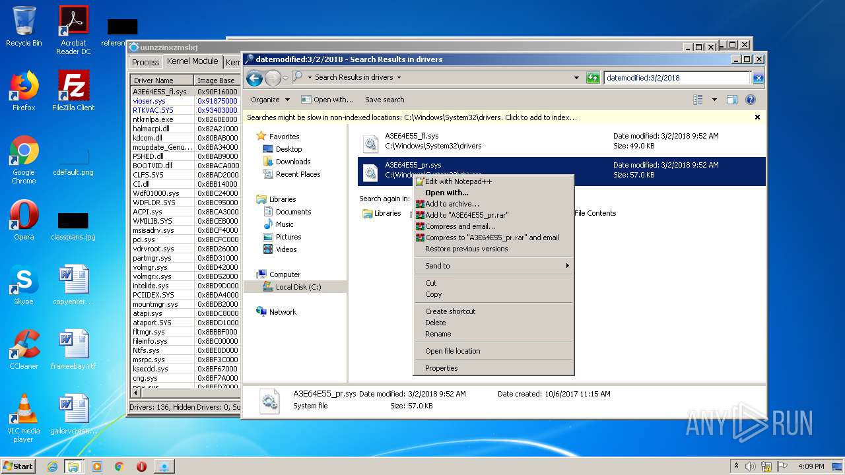Open the Organize dropdown menu
845x475 pixels.
pyautogui.click(x=270, y=100)
